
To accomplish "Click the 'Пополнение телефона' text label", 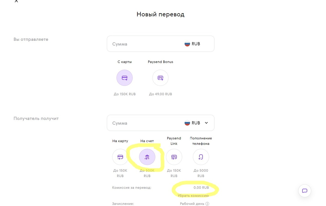I will pos(201,141).
